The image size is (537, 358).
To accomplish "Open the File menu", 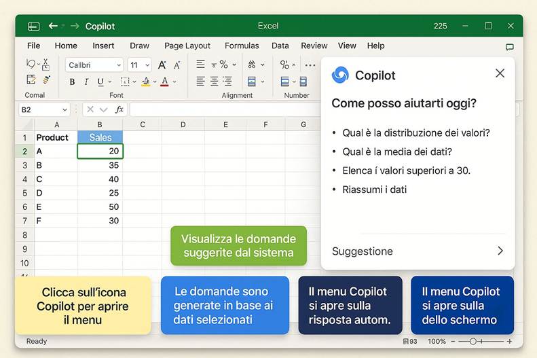I will pyautogui.click(x=33, y=46).
